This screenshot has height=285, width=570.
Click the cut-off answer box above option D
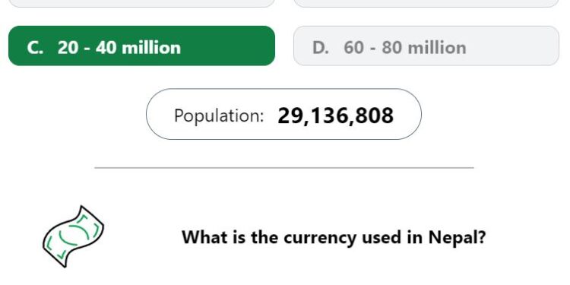coord(426,3)
